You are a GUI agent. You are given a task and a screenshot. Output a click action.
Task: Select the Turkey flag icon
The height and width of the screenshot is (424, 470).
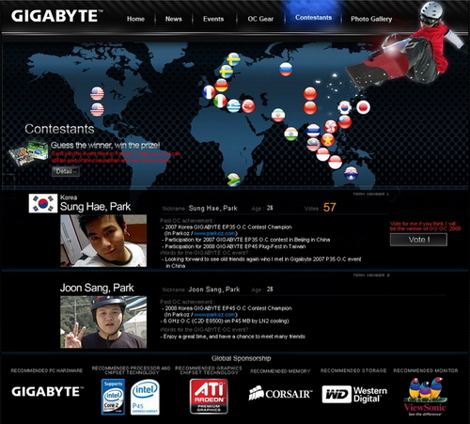pos(248,106)
